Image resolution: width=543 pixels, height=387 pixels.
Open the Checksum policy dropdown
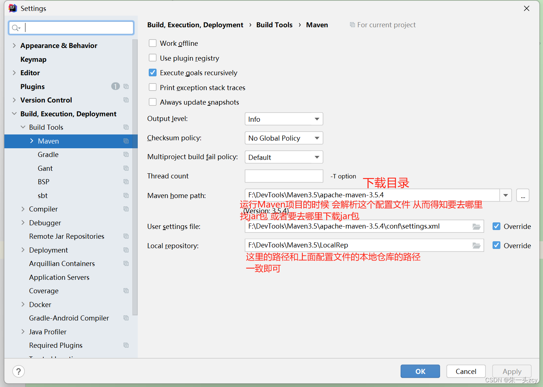[x=284, y=138]
